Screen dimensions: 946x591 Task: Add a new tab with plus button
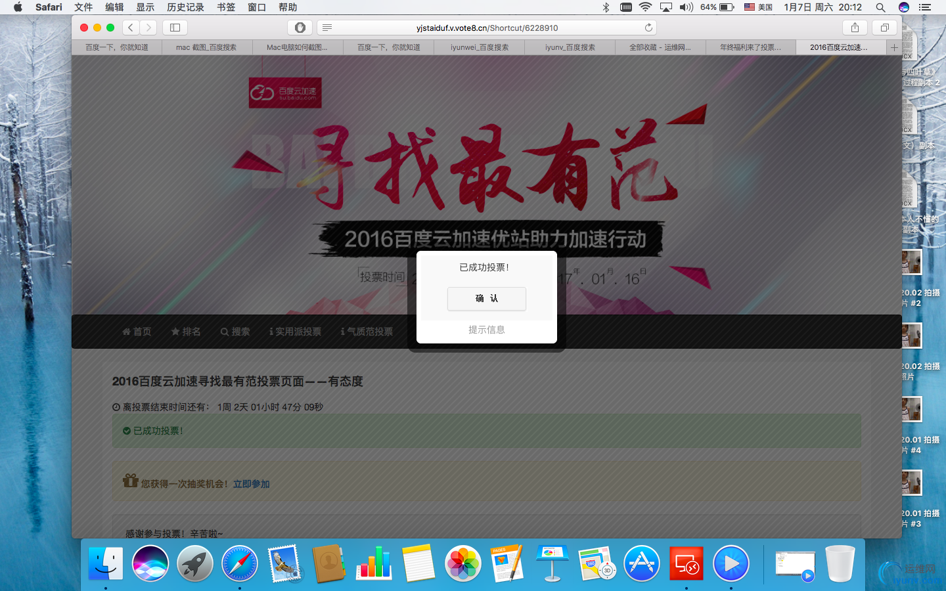894,47
